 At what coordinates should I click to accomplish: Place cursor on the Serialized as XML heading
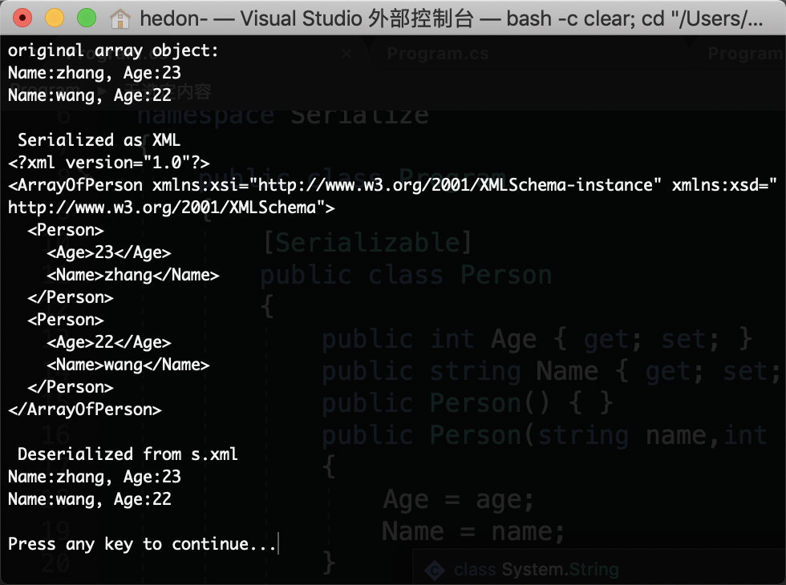click(x=99, y=139)
